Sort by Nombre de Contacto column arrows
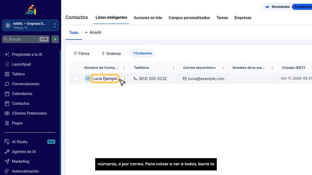 click(124, 68)
